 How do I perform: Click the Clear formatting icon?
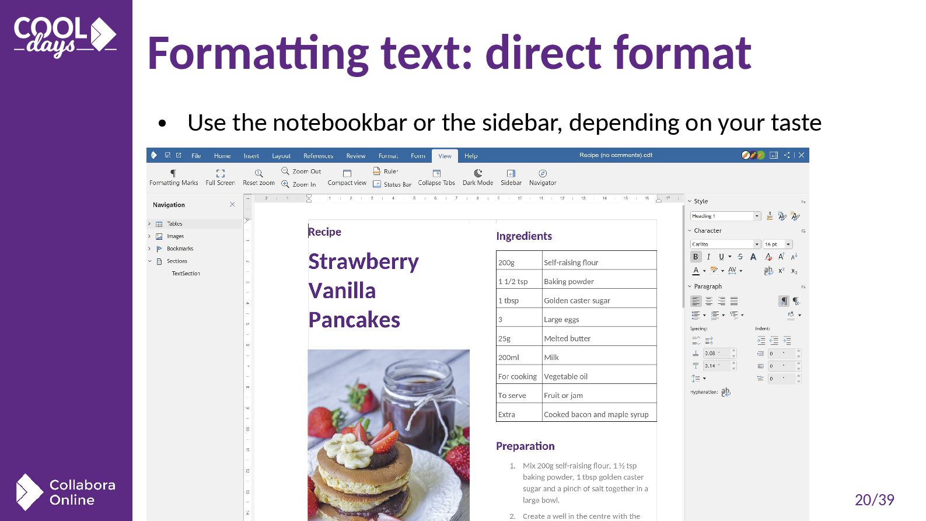tap(768, 257)
